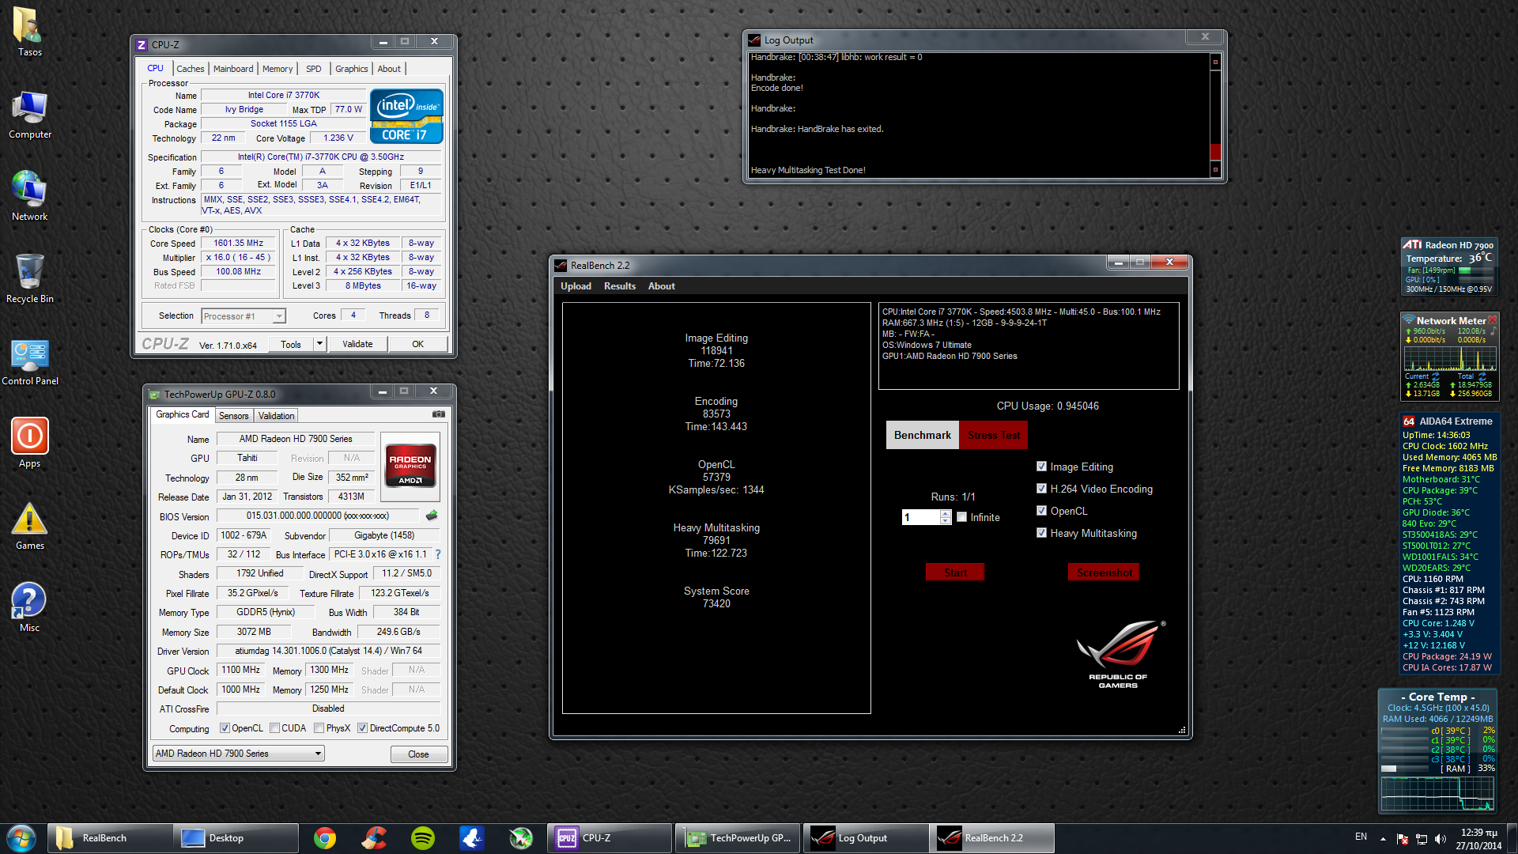Open the GPU-Z Validation tab

click(276, 416)
